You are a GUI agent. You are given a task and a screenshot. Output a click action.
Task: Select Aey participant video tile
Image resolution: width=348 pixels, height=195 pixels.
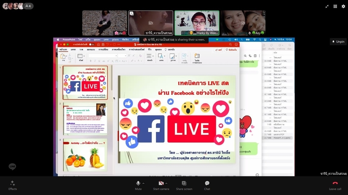(x=243, y=23)
